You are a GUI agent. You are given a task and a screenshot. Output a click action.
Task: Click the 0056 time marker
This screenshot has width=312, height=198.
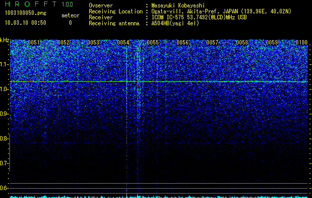point(183,43)
